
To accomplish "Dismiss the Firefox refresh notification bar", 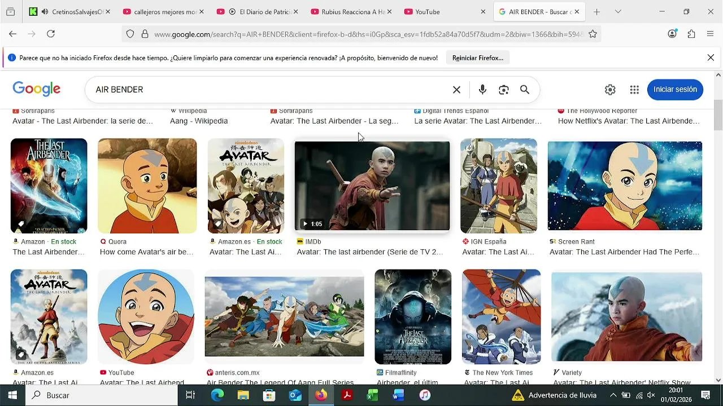I will pos(711,58).
